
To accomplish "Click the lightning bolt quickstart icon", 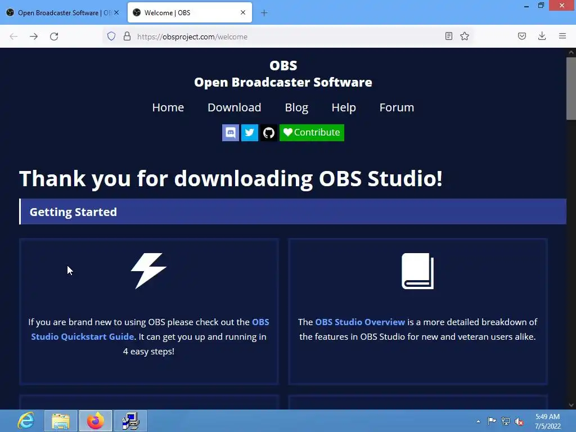I will (148, 271).
